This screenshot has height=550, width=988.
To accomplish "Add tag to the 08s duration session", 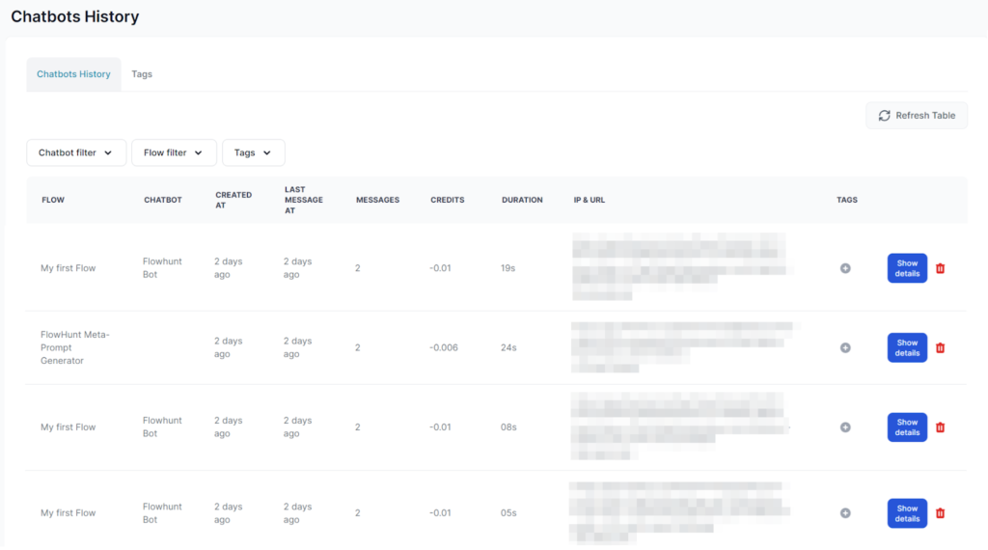I will click(x=845, y=427).
